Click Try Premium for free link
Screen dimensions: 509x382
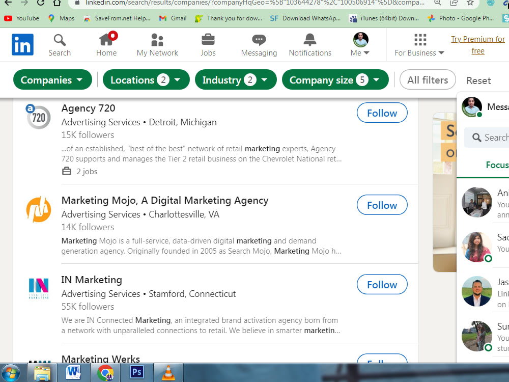click(x=477, y=45)
